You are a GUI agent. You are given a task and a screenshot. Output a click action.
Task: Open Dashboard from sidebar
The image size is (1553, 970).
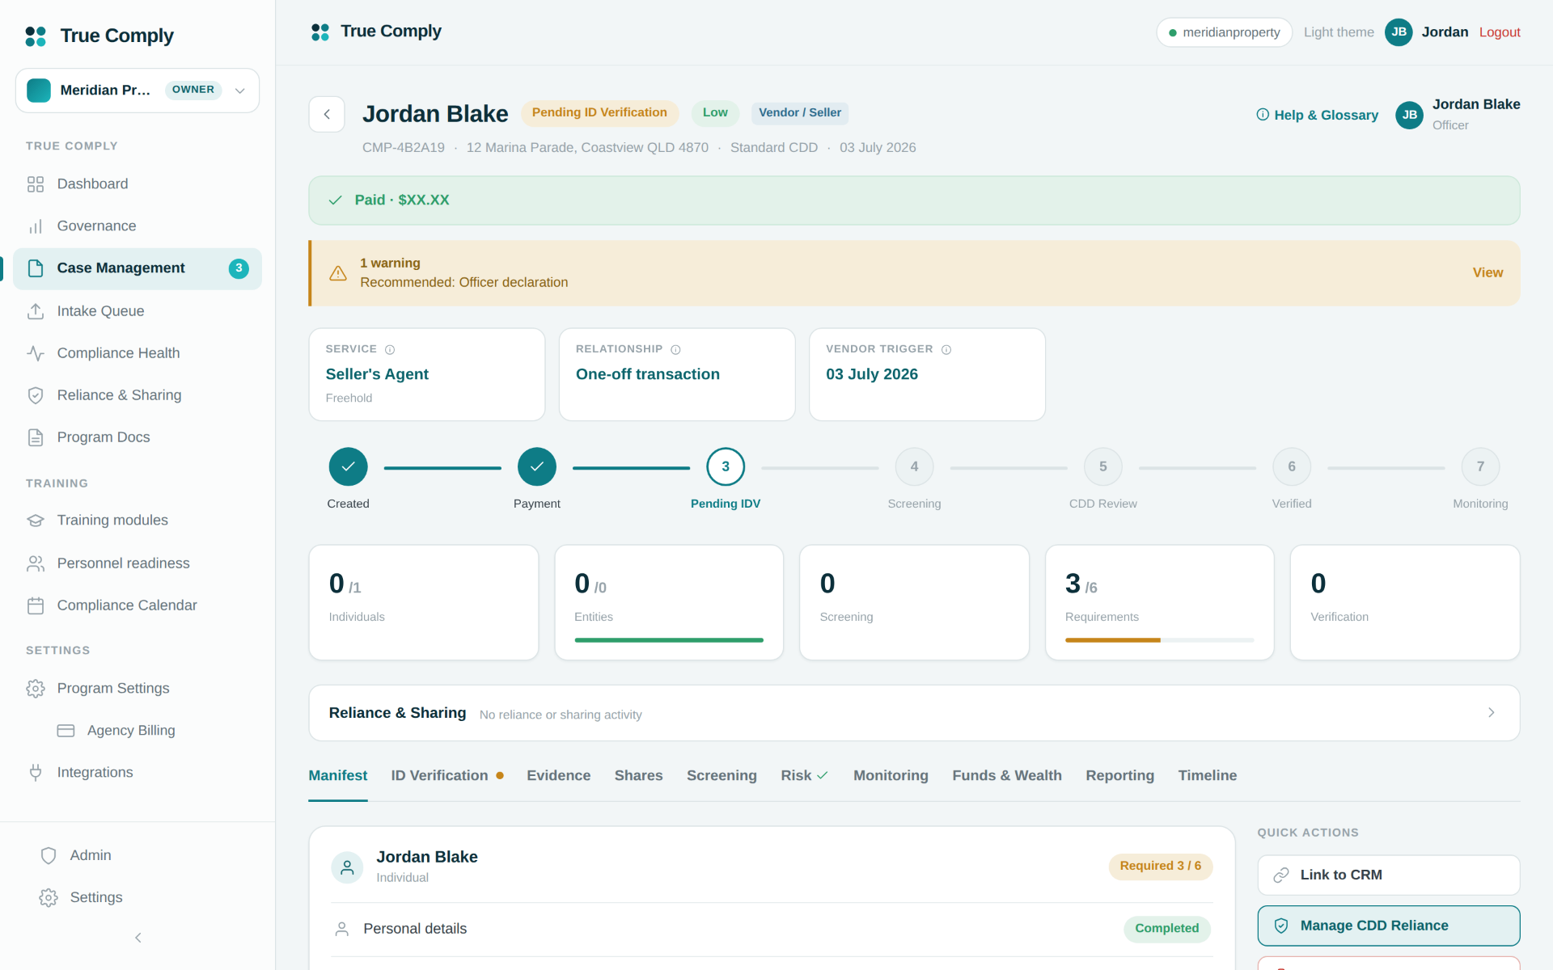tap(138, 184)
